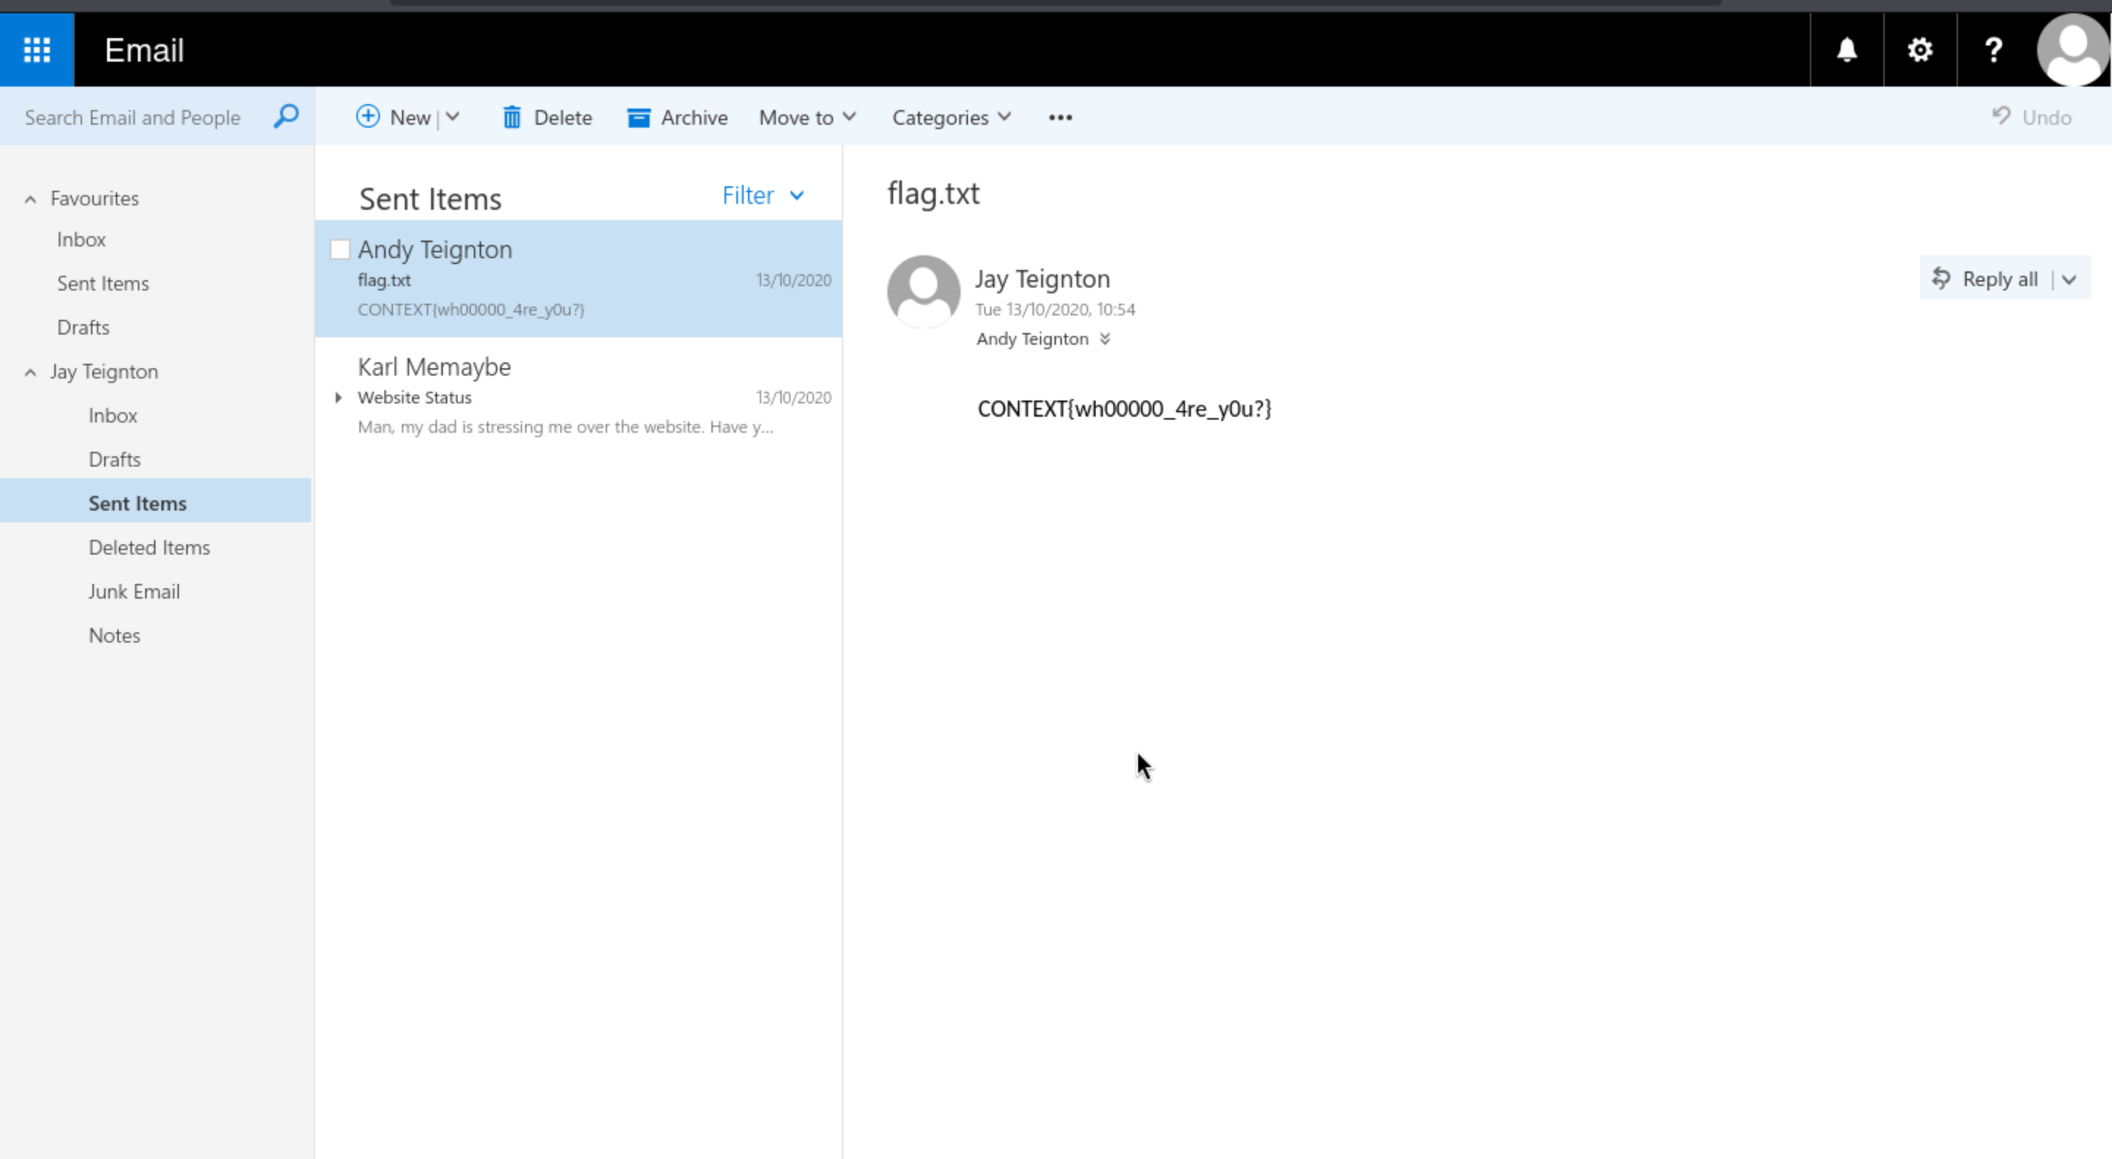Image resolution: width=2112 pixels, height=1159 pixels.
Task: Click the flag.txt heading in reading pane
Action: [x=933, y=194]
